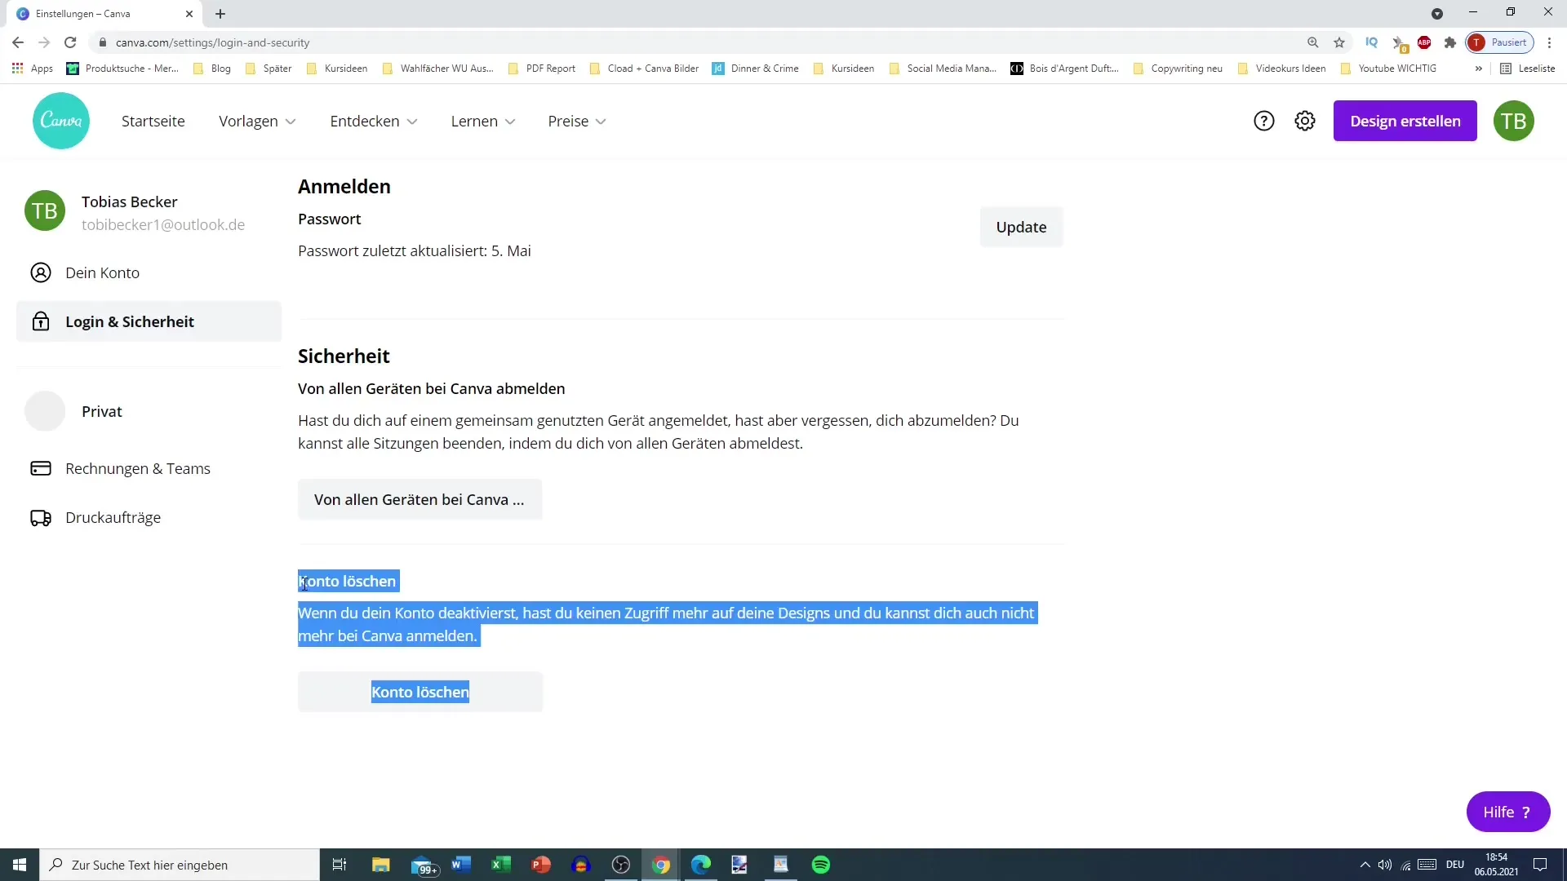Open settings gear icon in header
1567x881 pixels.
click(1305, 121)
